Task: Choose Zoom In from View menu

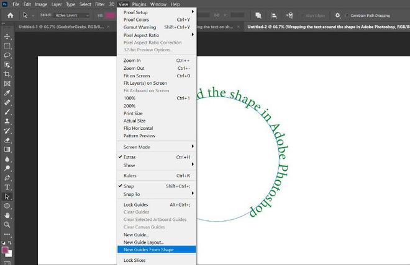Action: point(157,61)
